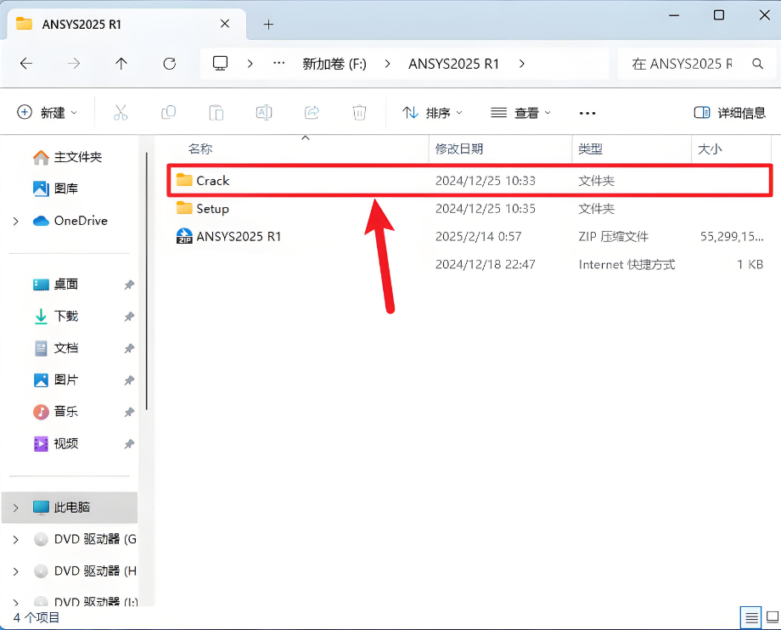Screen dimensions: 781x630
Task: Unpin 图片 using its pin icon
Action: (129, 380)
